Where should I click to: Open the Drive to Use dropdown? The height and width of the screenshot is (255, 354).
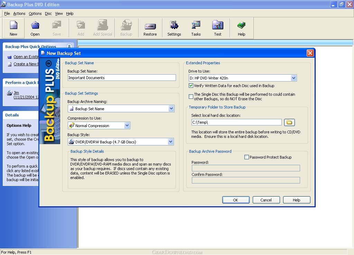[x=294, y=78]
